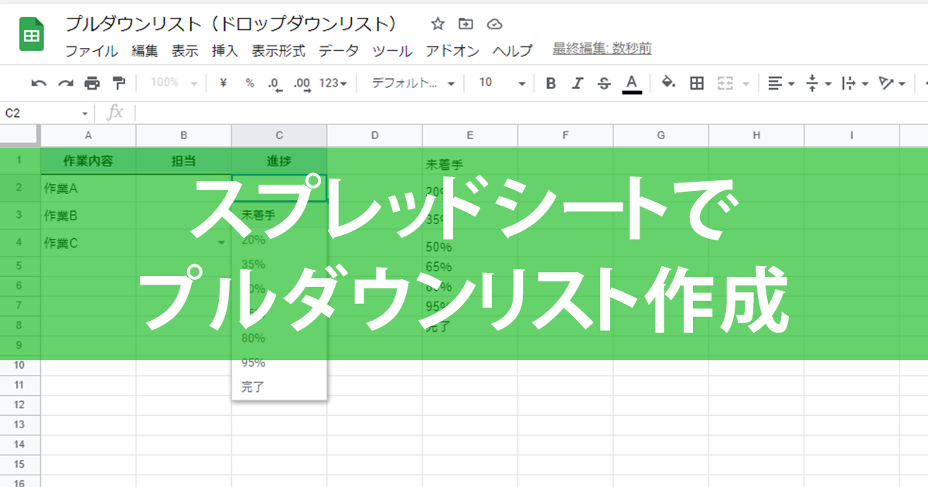
Task: Check the cloud save status icon
Action: [x=496, y=23]
